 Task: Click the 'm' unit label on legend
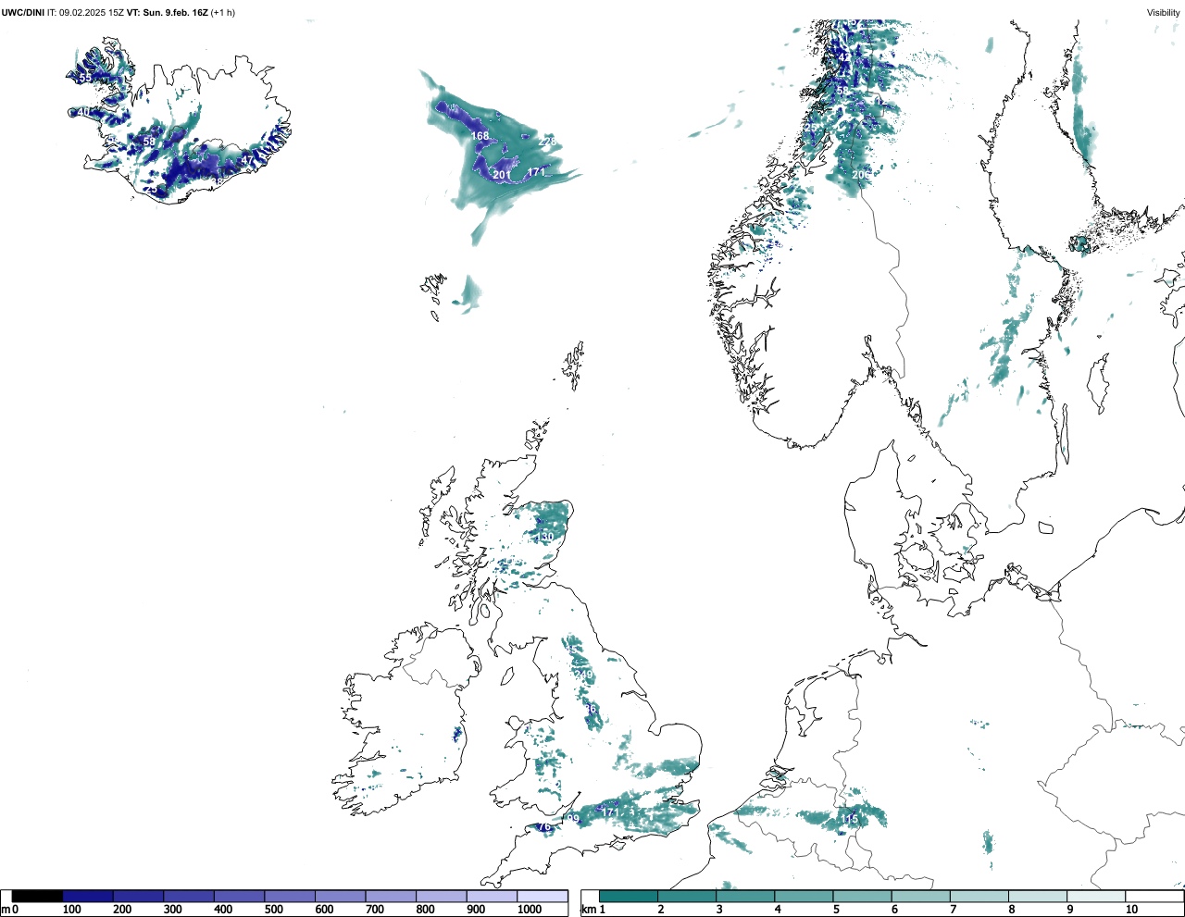point(5,910)
